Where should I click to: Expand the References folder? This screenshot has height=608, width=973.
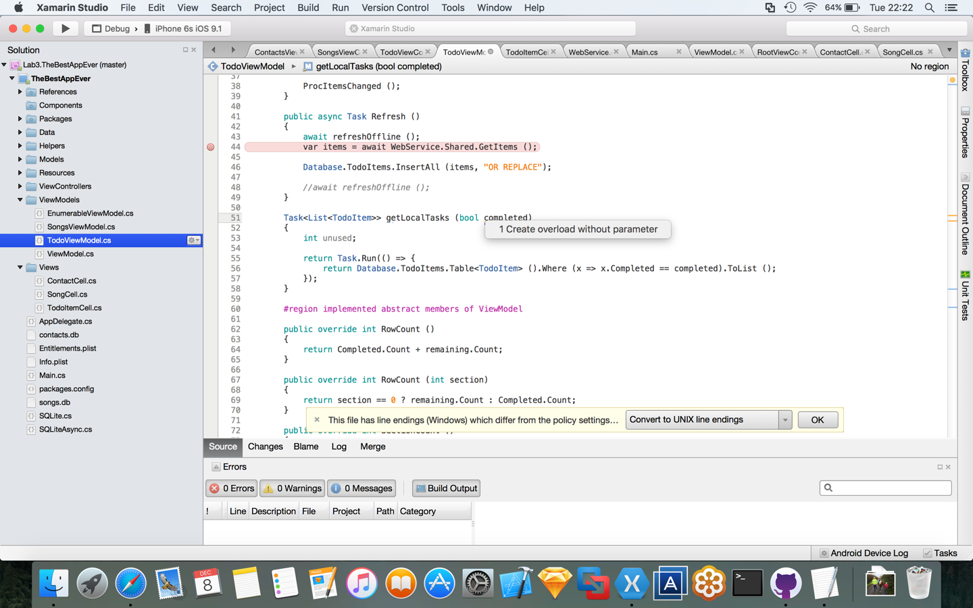point(20,92)
